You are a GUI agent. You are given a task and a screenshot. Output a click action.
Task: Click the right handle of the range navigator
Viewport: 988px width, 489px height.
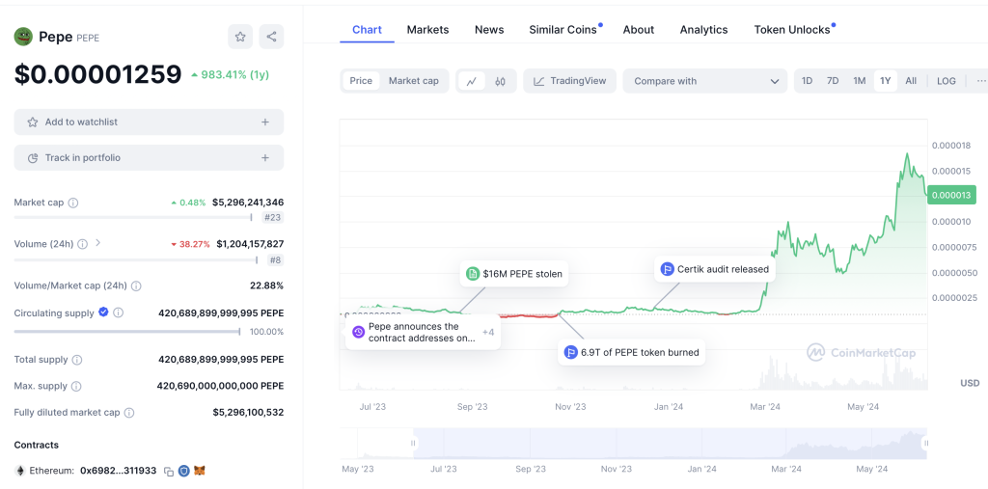pos(924,444)
